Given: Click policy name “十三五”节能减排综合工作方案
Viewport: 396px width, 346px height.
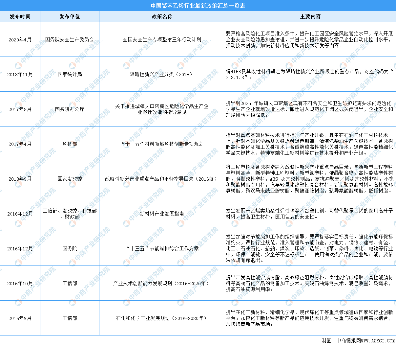Looking at the screenshot, I should (x=162, y=248).
